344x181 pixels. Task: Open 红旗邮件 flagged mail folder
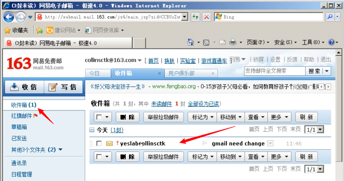(x=24, y=116)
